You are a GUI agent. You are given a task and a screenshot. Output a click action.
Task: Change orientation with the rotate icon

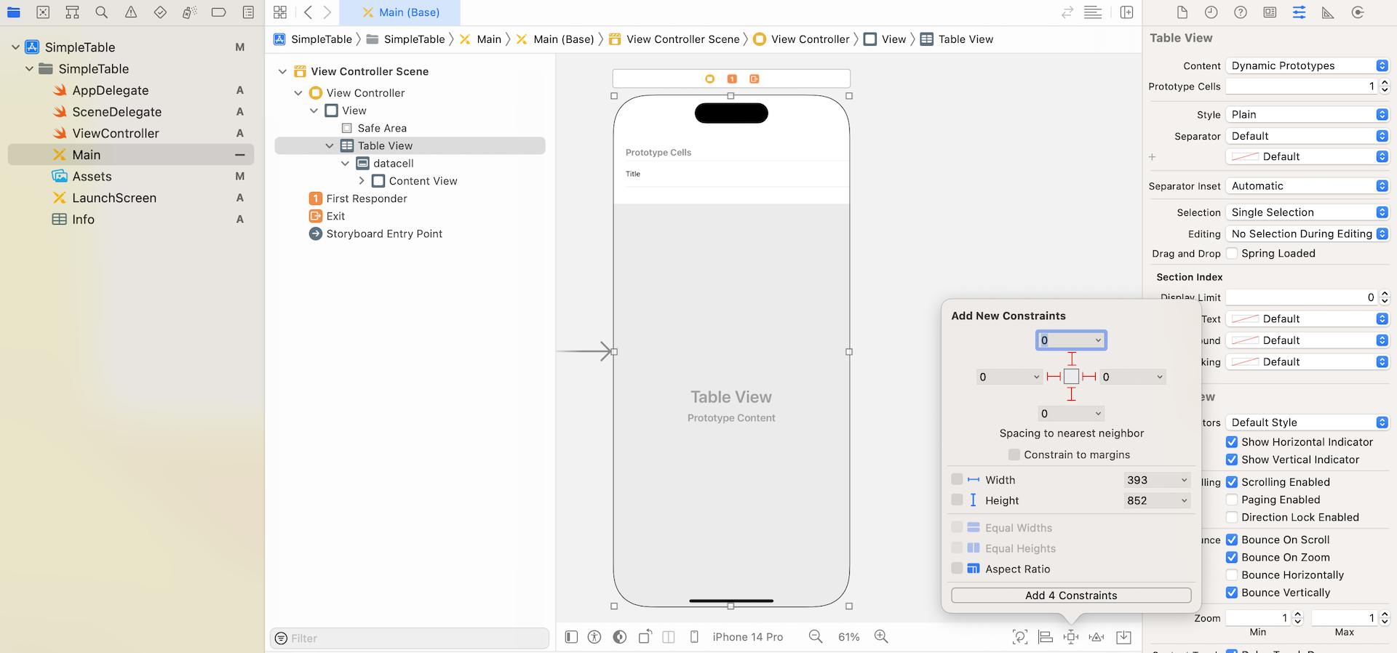(x=645, y=637)
